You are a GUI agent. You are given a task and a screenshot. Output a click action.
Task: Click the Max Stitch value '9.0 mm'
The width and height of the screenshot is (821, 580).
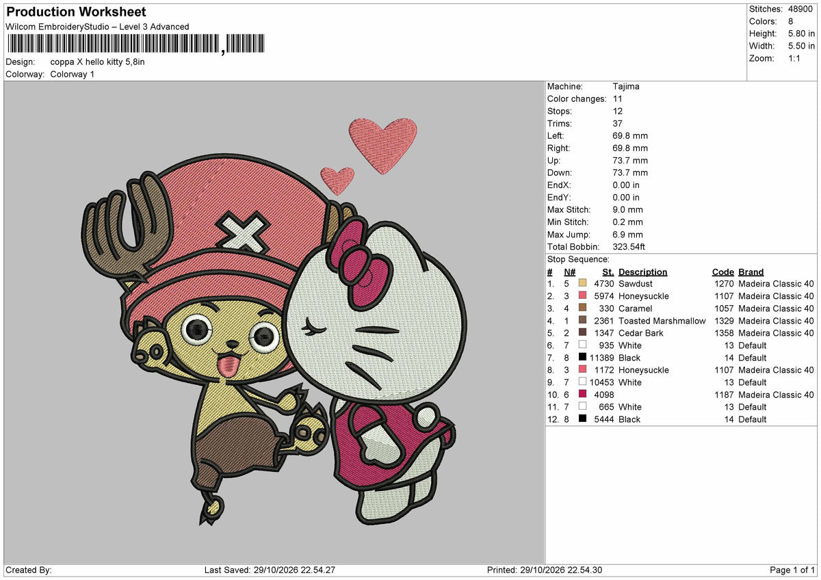pyautogui.click(x=628, y=209)
